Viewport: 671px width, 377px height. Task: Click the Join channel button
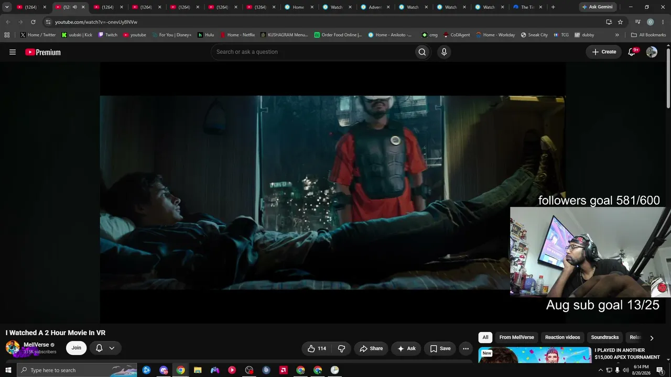[77, 348]
